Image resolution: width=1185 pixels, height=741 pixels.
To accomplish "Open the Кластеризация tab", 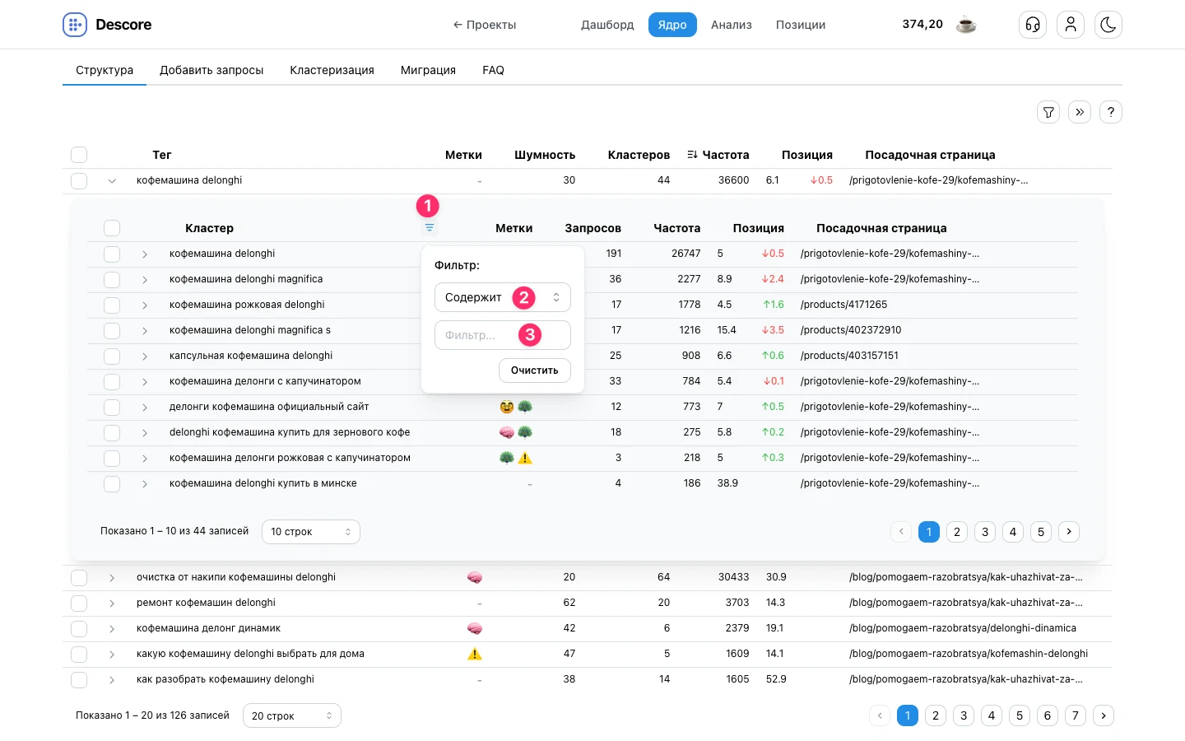I will [x=332, y=70].
